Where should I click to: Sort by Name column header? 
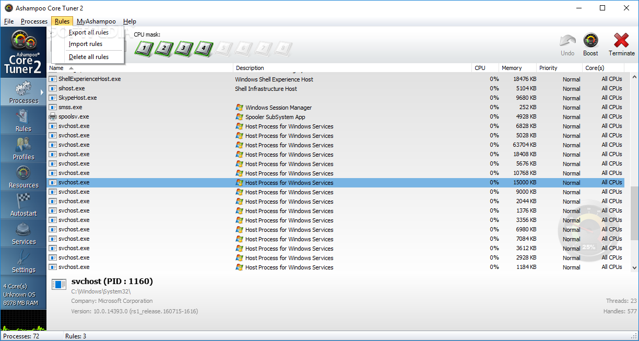[140, 68]
